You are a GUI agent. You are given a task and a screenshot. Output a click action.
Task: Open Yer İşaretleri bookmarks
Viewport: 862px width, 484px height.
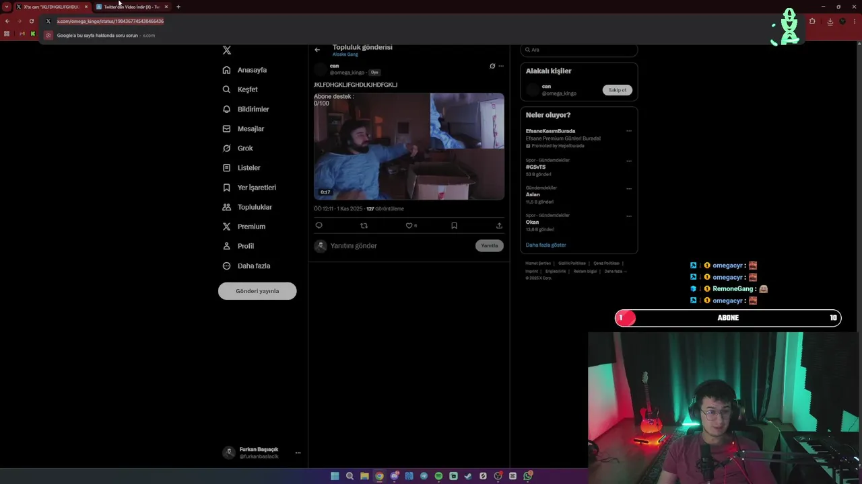(249, 188)
